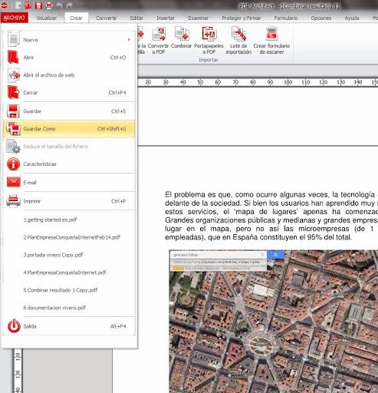Open the Opciones tab
378x393 pixels.
[x=321, y=18]
